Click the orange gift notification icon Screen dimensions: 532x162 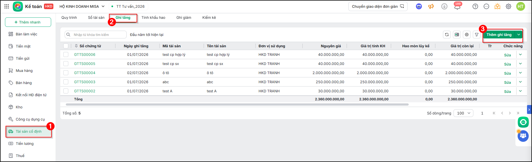click(x=497, y=6)
